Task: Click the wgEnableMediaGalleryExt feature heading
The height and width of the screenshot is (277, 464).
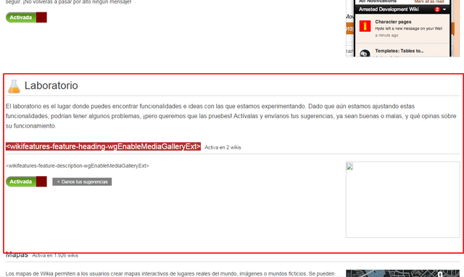Action: (x=103, y=146)
